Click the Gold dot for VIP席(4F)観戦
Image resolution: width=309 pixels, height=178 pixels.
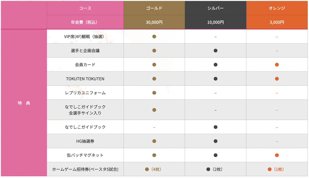(x=154, y=37)
